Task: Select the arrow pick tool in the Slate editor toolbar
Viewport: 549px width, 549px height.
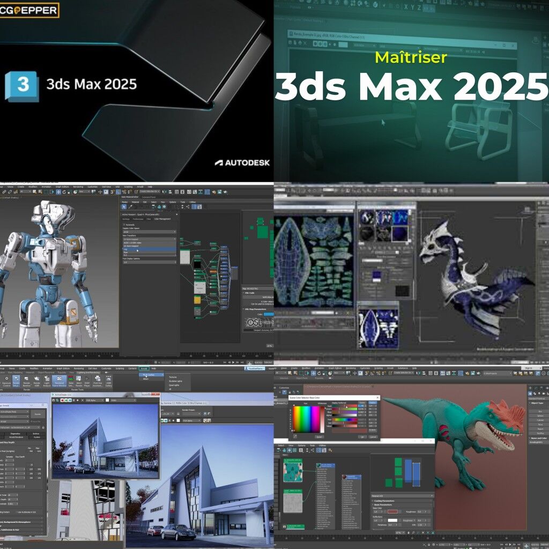Action: point(124,206)
